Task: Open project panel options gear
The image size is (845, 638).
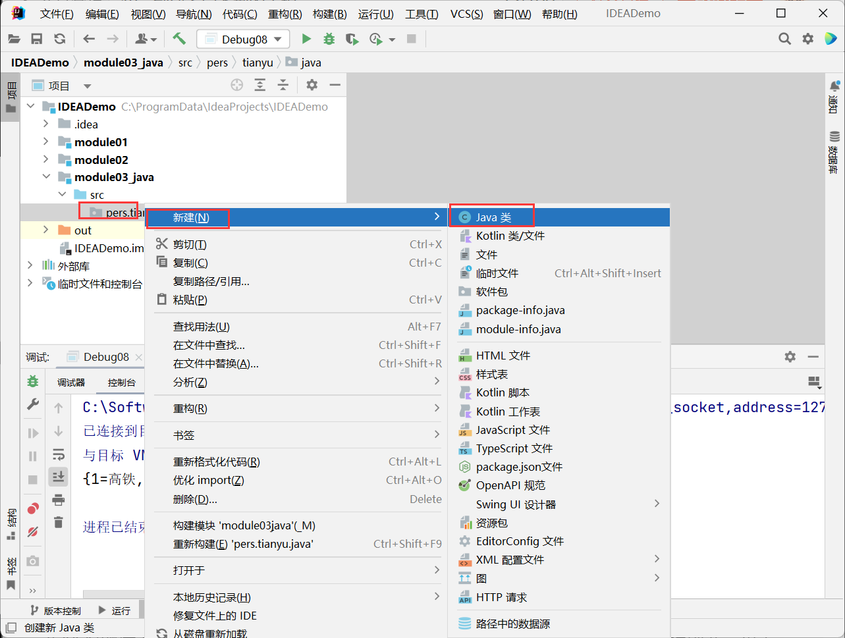Action: tap(312, 85)
